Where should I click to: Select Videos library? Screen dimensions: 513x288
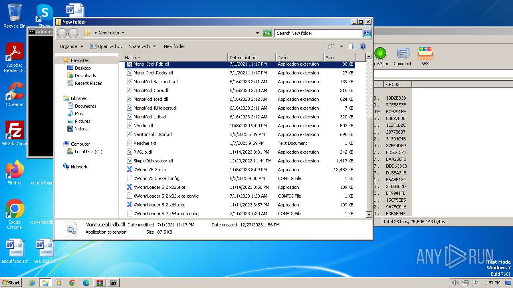click(x=81, y=129)
